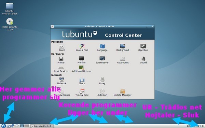This screenshot has width=205, height=128.
Task: Open Input Devices settings
Action: point(61,70)
